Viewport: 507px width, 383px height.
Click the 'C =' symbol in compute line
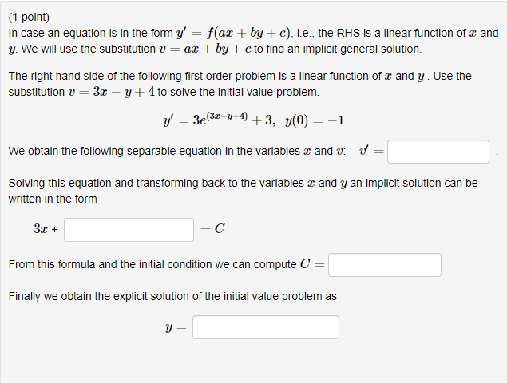312,264
